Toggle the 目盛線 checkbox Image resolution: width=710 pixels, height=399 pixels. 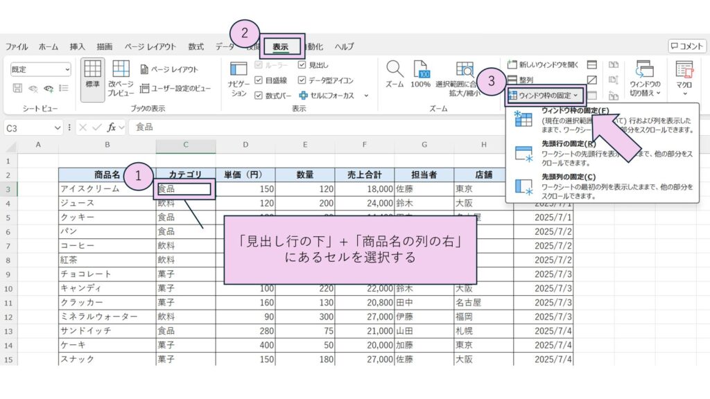259,80
